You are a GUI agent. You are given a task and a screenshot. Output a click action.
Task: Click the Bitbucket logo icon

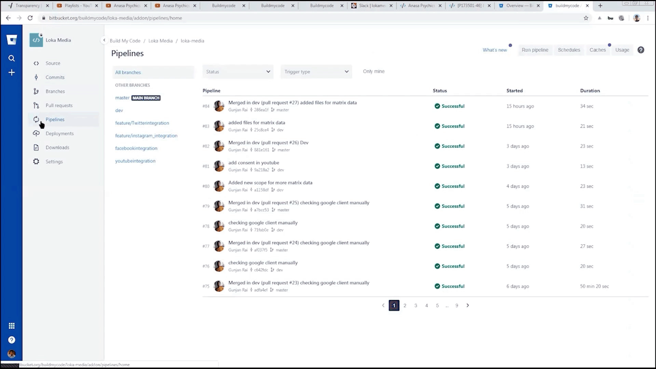12,40
